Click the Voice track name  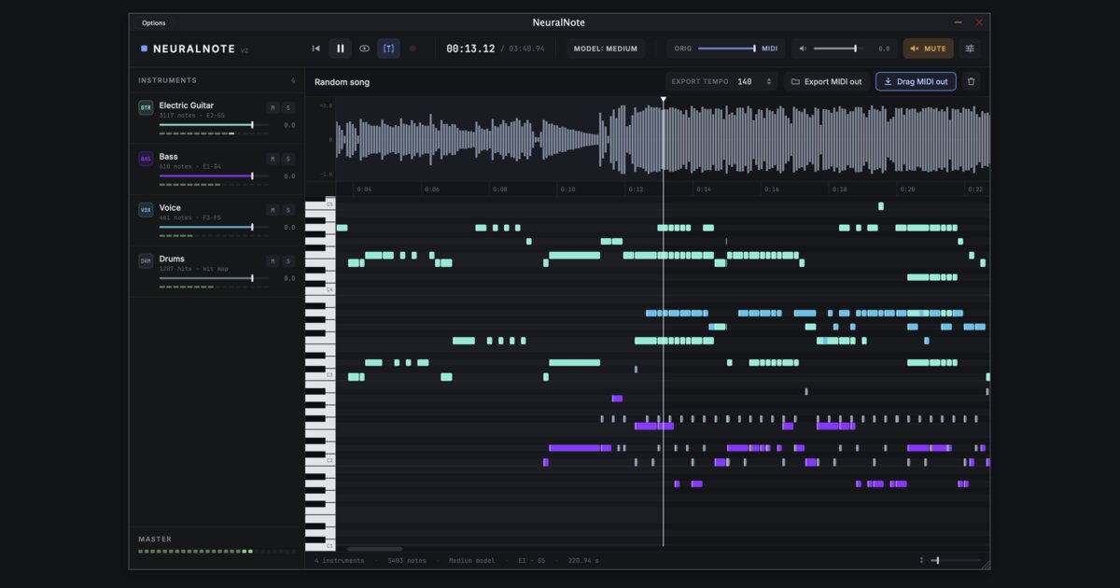(x=170, y=207)
